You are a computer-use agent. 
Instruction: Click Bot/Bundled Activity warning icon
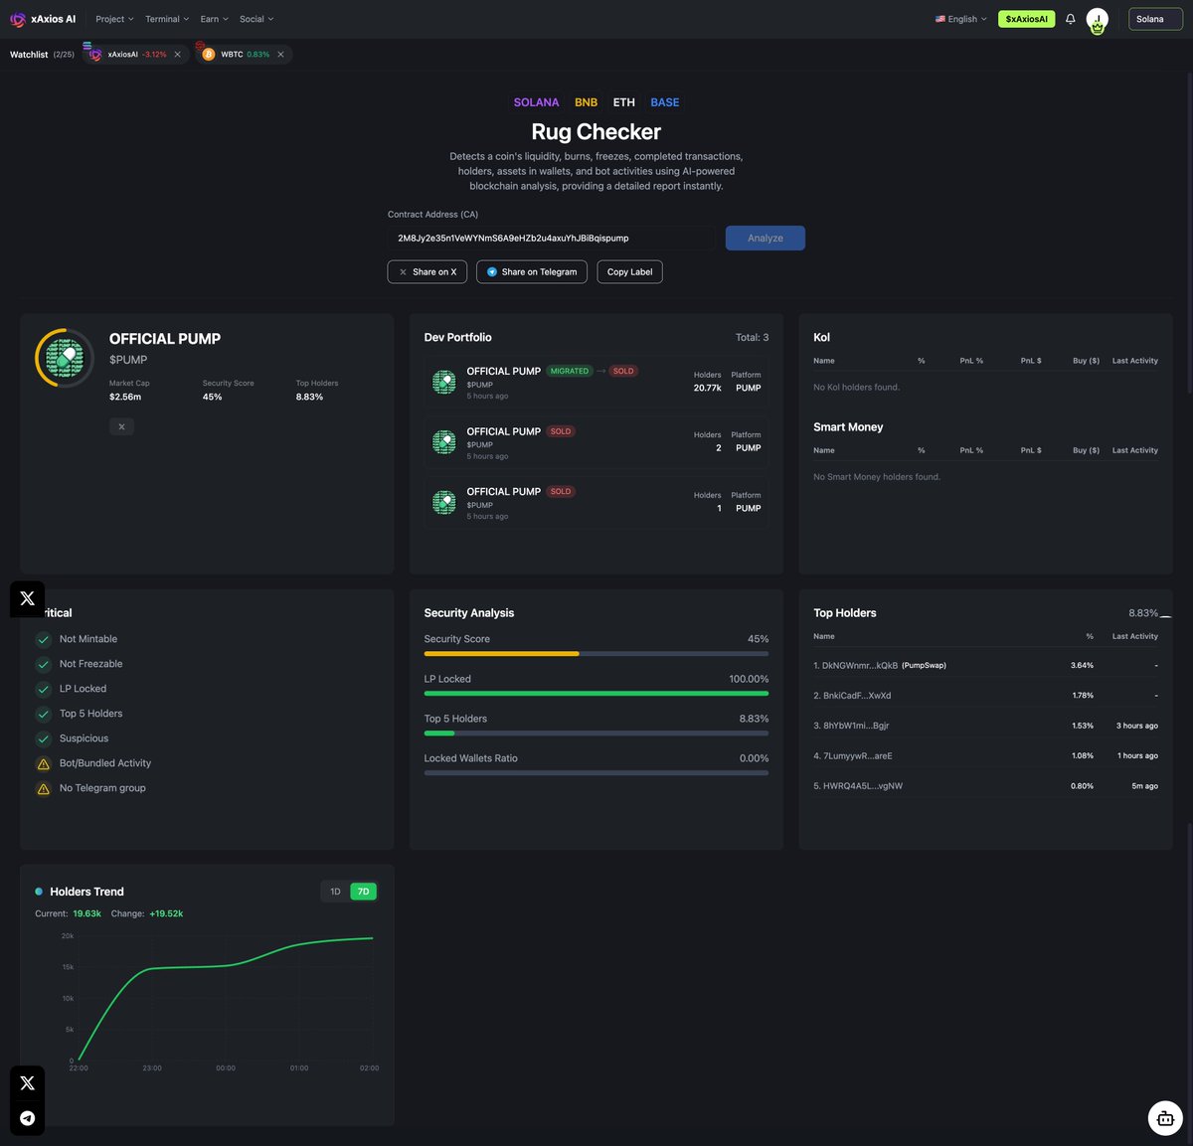point(43,763)
